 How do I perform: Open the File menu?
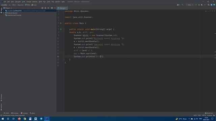coord(5,2)
